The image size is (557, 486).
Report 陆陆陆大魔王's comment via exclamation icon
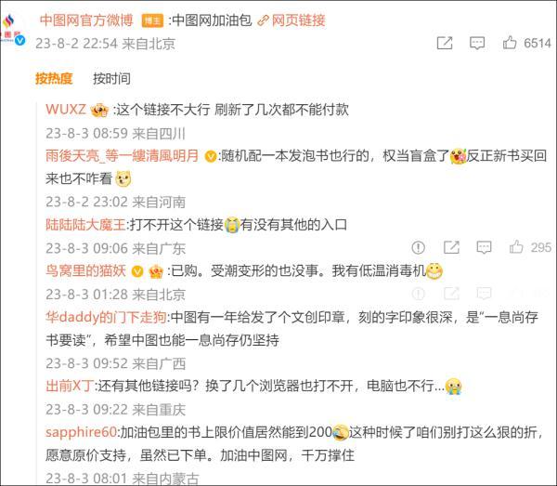pyautogui.click(x=418, y=247)
